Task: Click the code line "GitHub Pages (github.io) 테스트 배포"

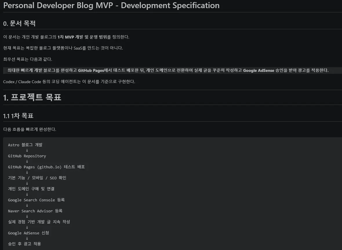Action: pos(46,167)
